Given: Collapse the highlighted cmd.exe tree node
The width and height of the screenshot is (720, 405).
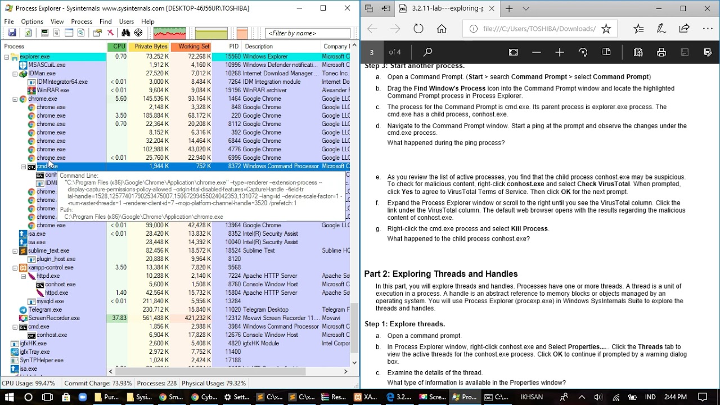Looking at the screenshot, I should click(24, 166).
